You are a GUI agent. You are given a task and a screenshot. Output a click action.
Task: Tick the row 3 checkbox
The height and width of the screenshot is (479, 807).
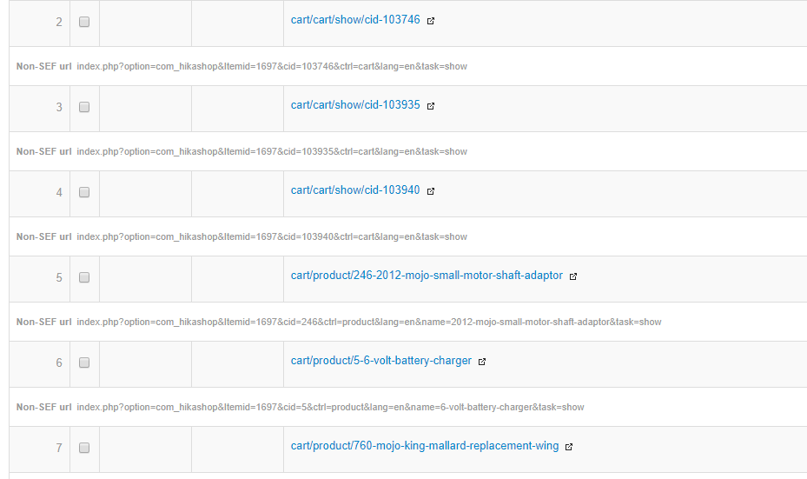[84, 107]
